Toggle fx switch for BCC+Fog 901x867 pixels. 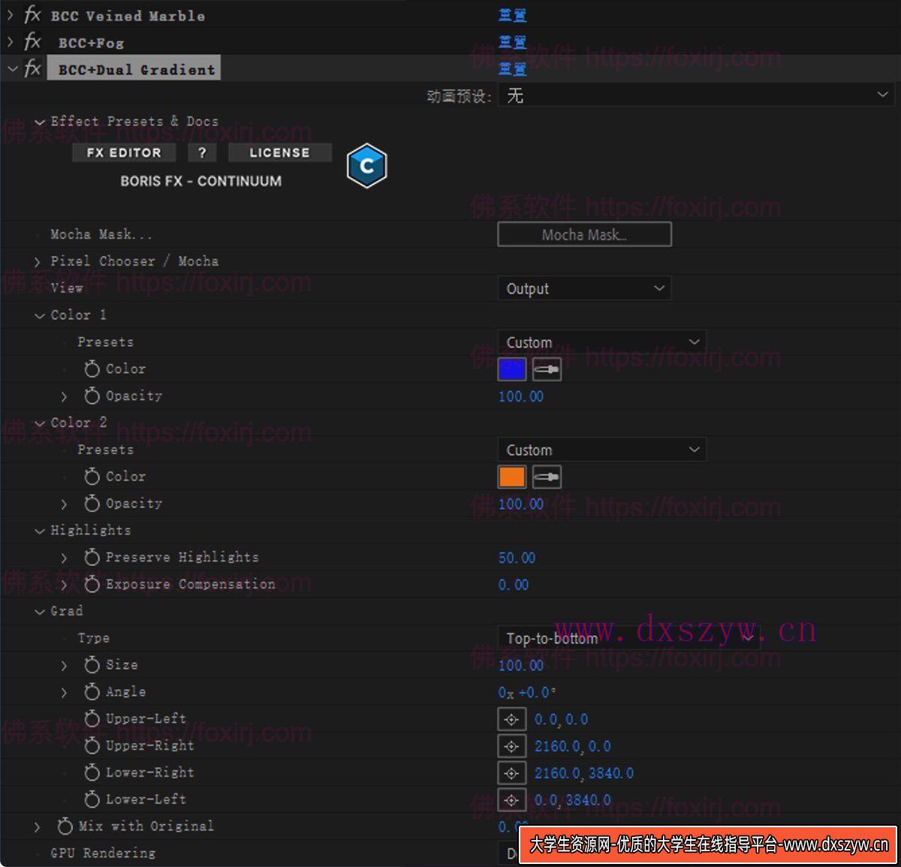click(x=32, y=41)
